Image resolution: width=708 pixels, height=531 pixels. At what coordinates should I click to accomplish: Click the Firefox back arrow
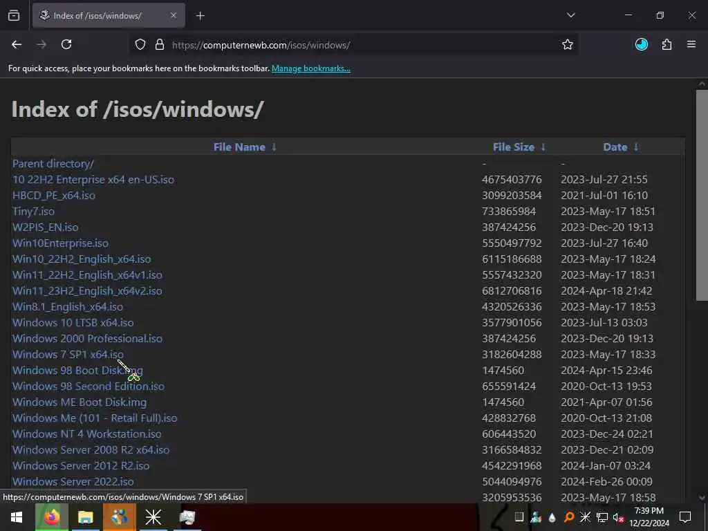pos(17,44)
